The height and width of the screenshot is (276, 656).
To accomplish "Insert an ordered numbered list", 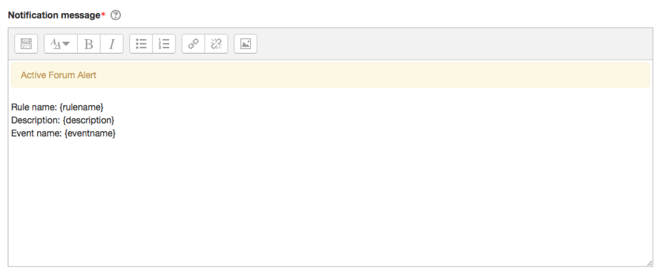I will click(164, 44).
